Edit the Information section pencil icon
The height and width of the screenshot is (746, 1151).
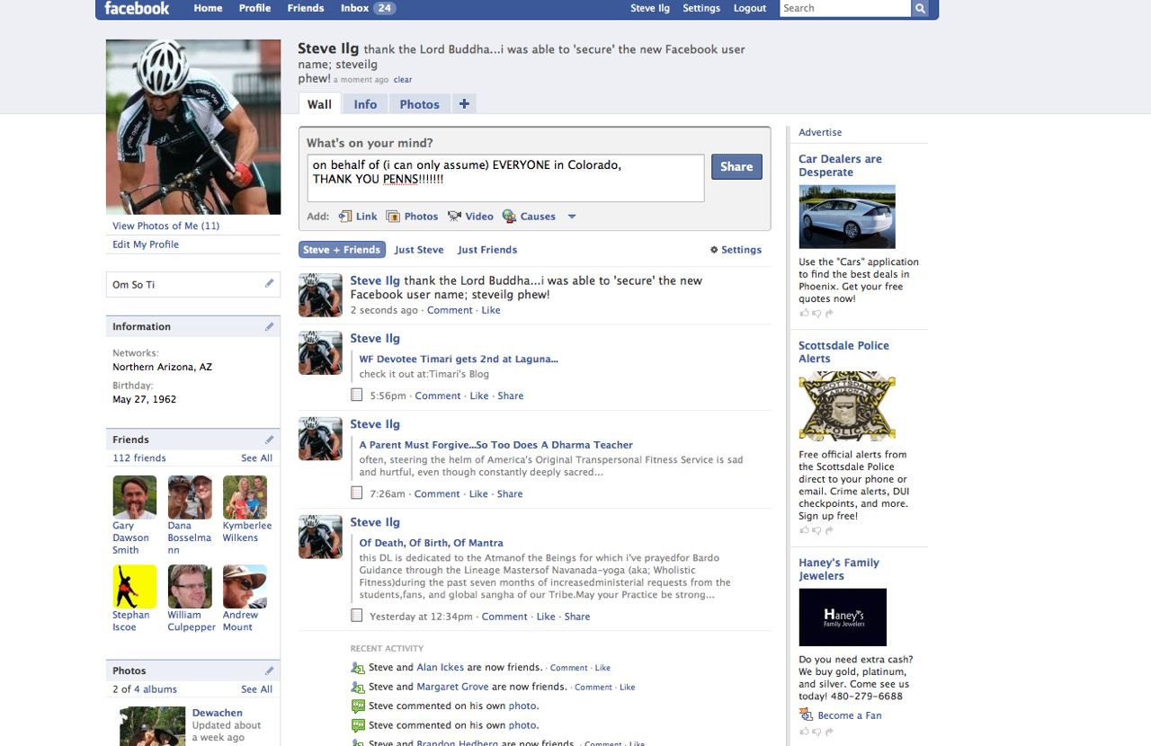[269, 327]
